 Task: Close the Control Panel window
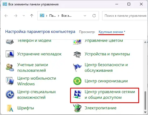[141, 4]
